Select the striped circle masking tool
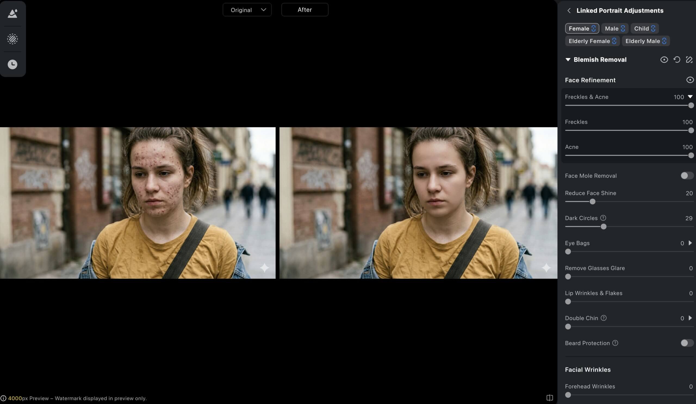 13,39
